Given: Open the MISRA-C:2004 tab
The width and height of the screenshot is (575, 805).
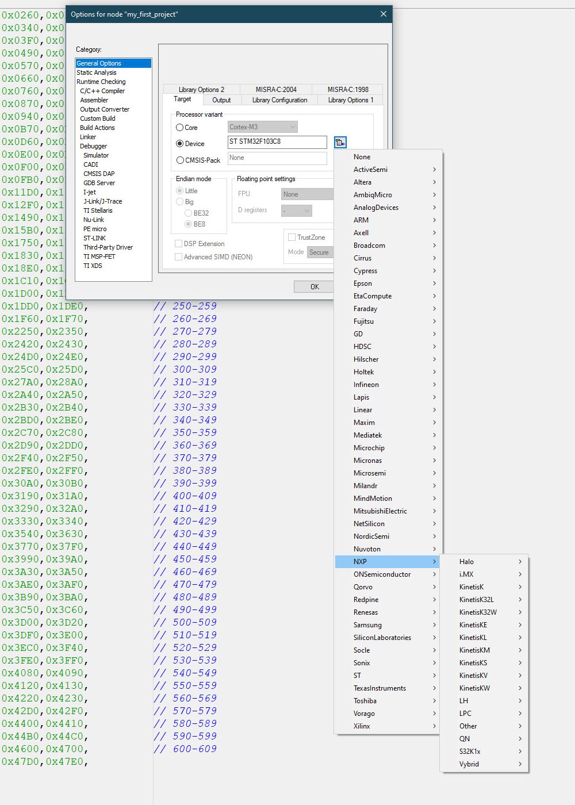Looking at the screenshot, I should point(276,90).
